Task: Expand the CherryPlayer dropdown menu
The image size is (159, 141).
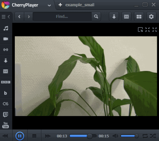Action: [x=49, y=5]
